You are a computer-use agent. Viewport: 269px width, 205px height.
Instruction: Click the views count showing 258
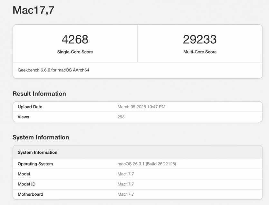point(120,117)
